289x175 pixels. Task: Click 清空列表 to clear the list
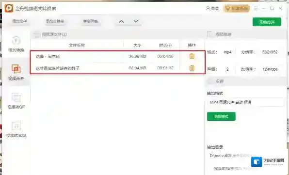[x=90, y=21]
